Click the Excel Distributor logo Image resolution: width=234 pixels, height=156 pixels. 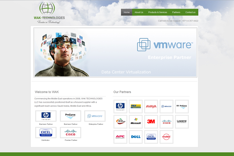click(x=46, y=133)
